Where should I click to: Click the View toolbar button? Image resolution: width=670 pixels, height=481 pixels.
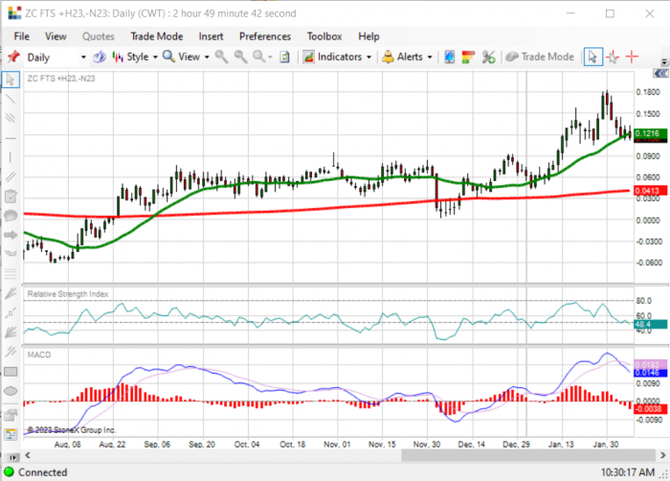pyautogui.click(x=187, y=57)
